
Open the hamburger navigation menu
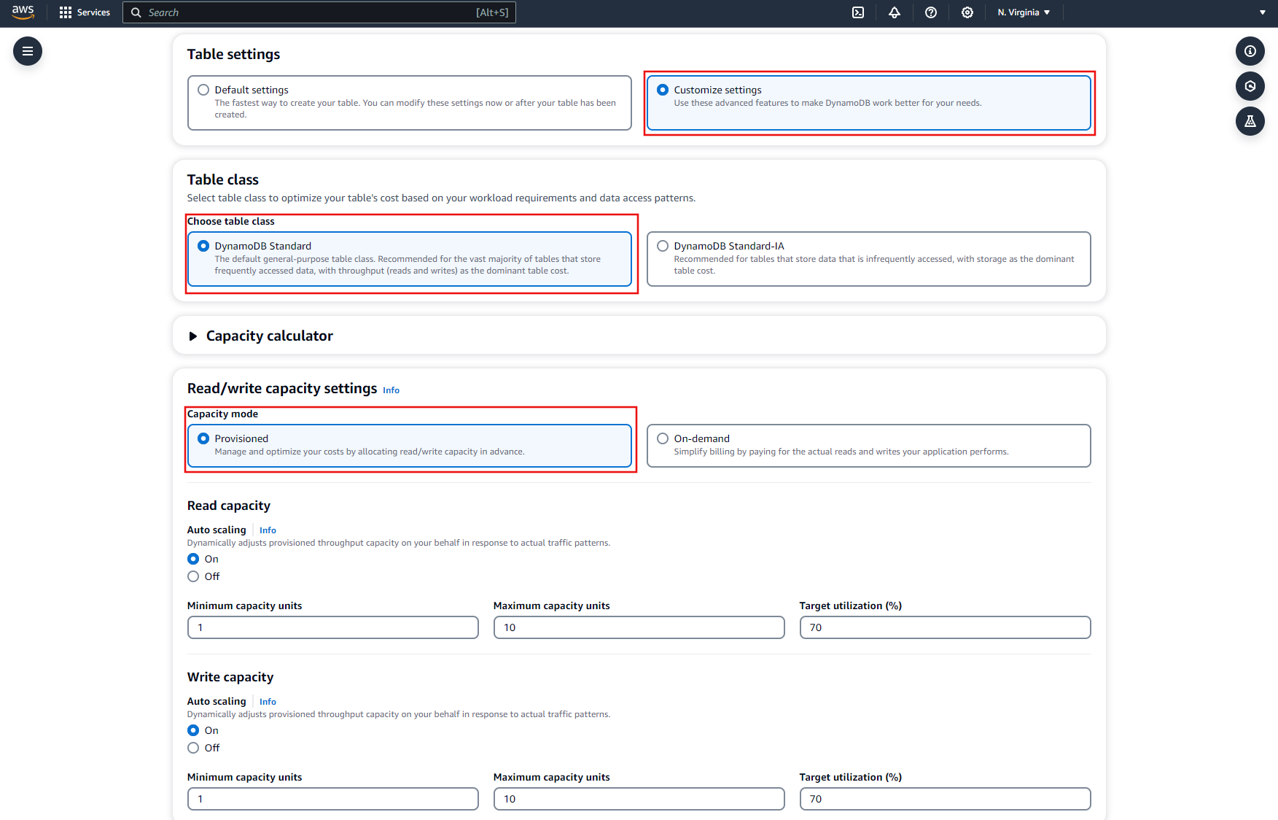click(27, 51)
